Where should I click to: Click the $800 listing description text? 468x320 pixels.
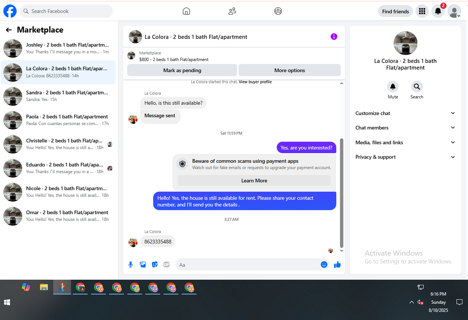174,59
